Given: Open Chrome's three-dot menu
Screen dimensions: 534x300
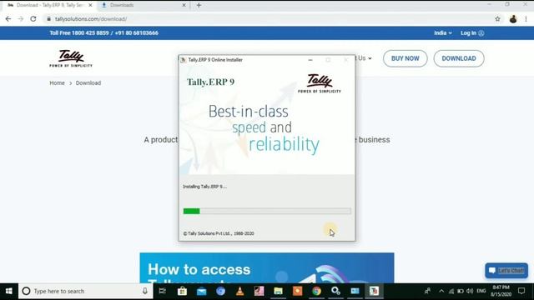Looking at the screenshot, I should 526,19.
